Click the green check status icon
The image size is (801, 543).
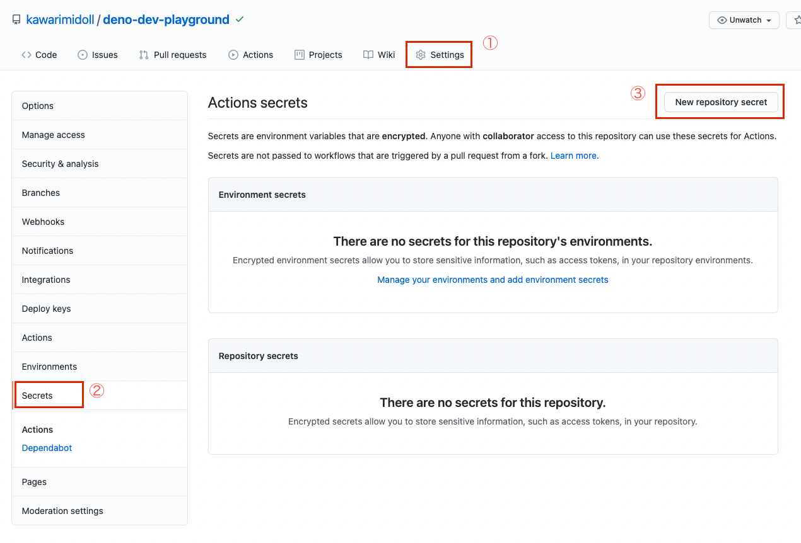(x=240, y=20)
